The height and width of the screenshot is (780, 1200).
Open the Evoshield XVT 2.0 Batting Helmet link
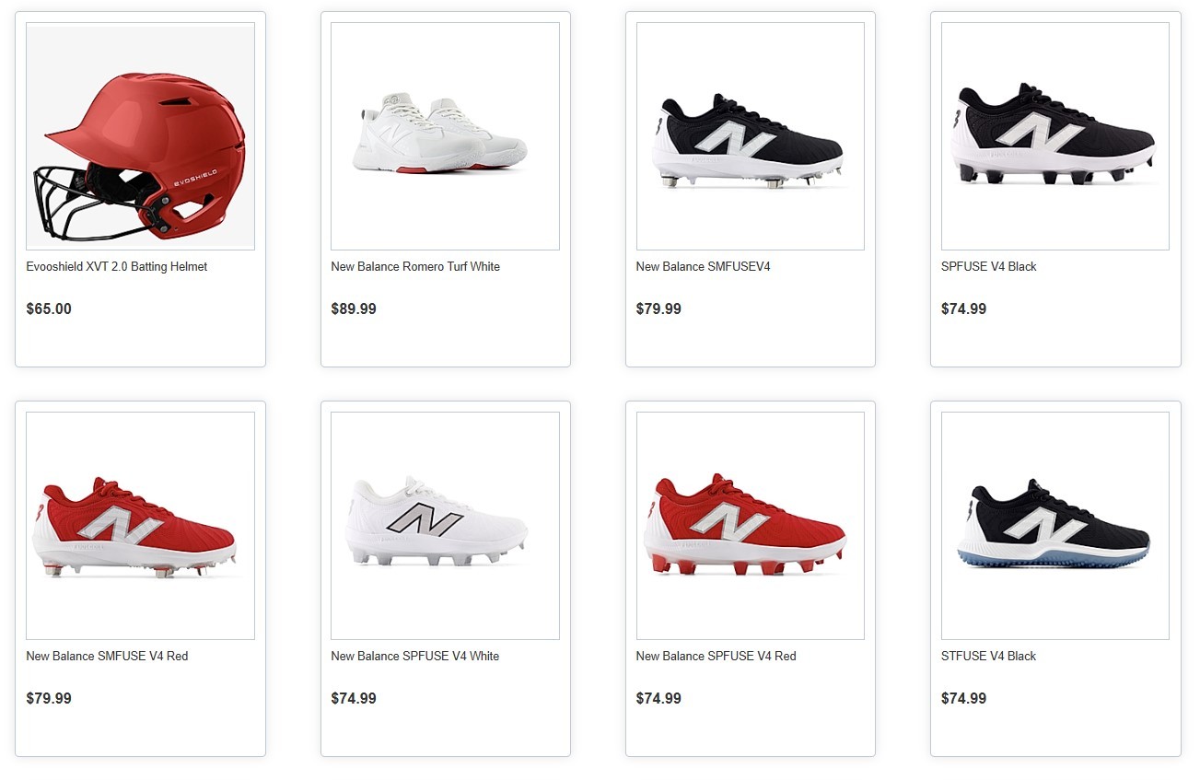117,267
